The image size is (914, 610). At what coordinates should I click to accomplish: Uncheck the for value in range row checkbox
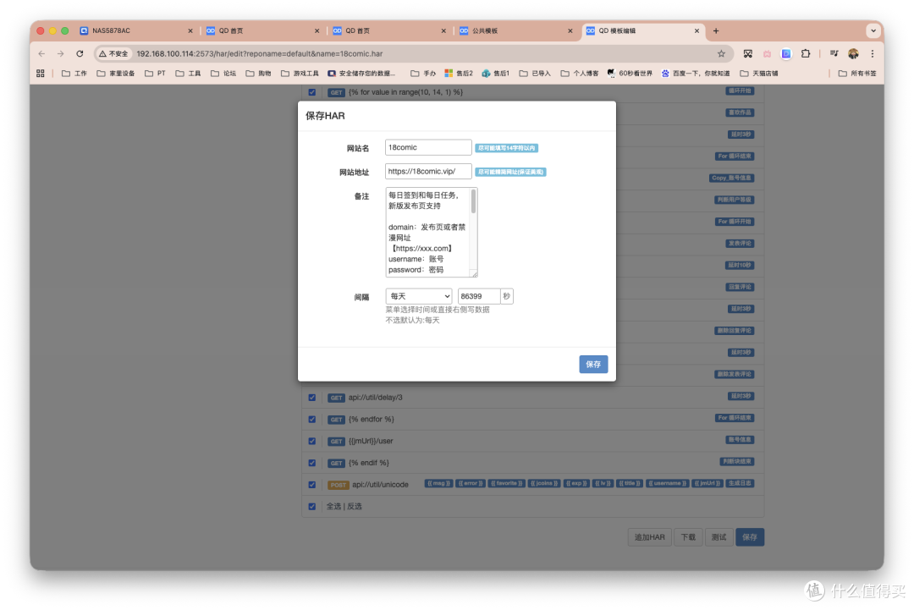[x=311, y=92]
